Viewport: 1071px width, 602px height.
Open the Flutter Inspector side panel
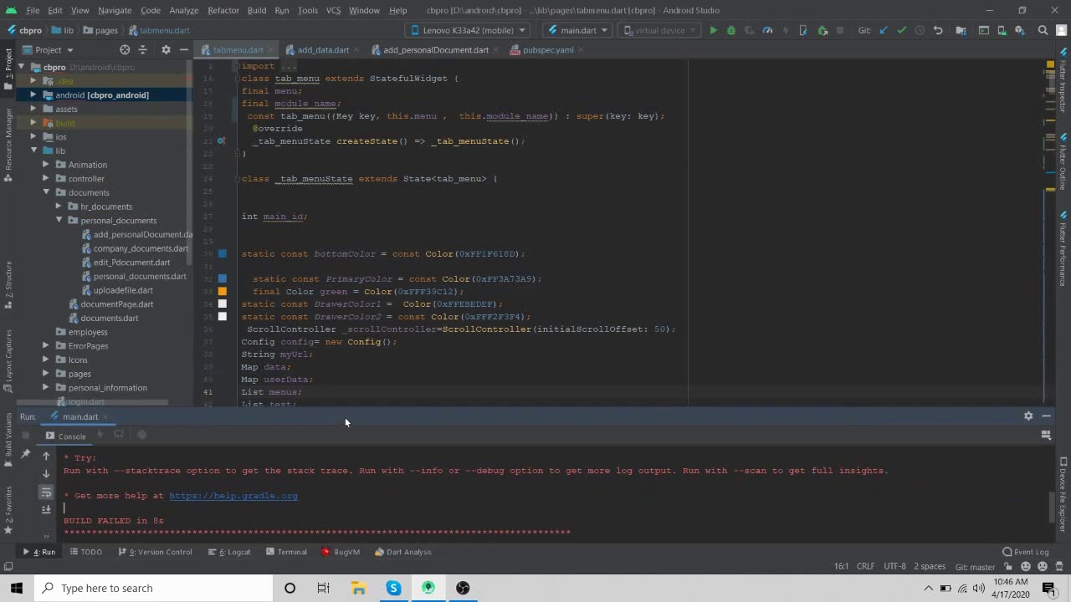1063,82
